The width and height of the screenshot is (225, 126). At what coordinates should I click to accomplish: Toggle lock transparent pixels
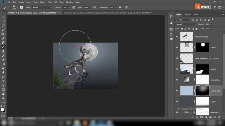(x=182, y=29)
